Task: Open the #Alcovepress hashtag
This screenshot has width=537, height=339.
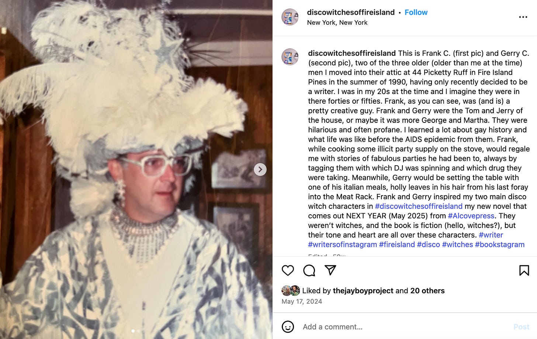Action: 471,216
